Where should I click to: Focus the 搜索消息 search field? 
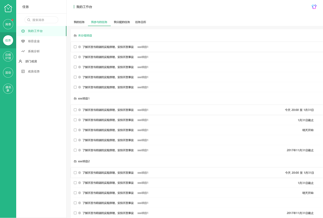(41, 20)
